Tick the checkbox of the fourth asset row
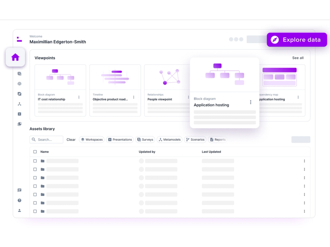The height and width of the screenshot is (247, 330). [x=35, y=186]
